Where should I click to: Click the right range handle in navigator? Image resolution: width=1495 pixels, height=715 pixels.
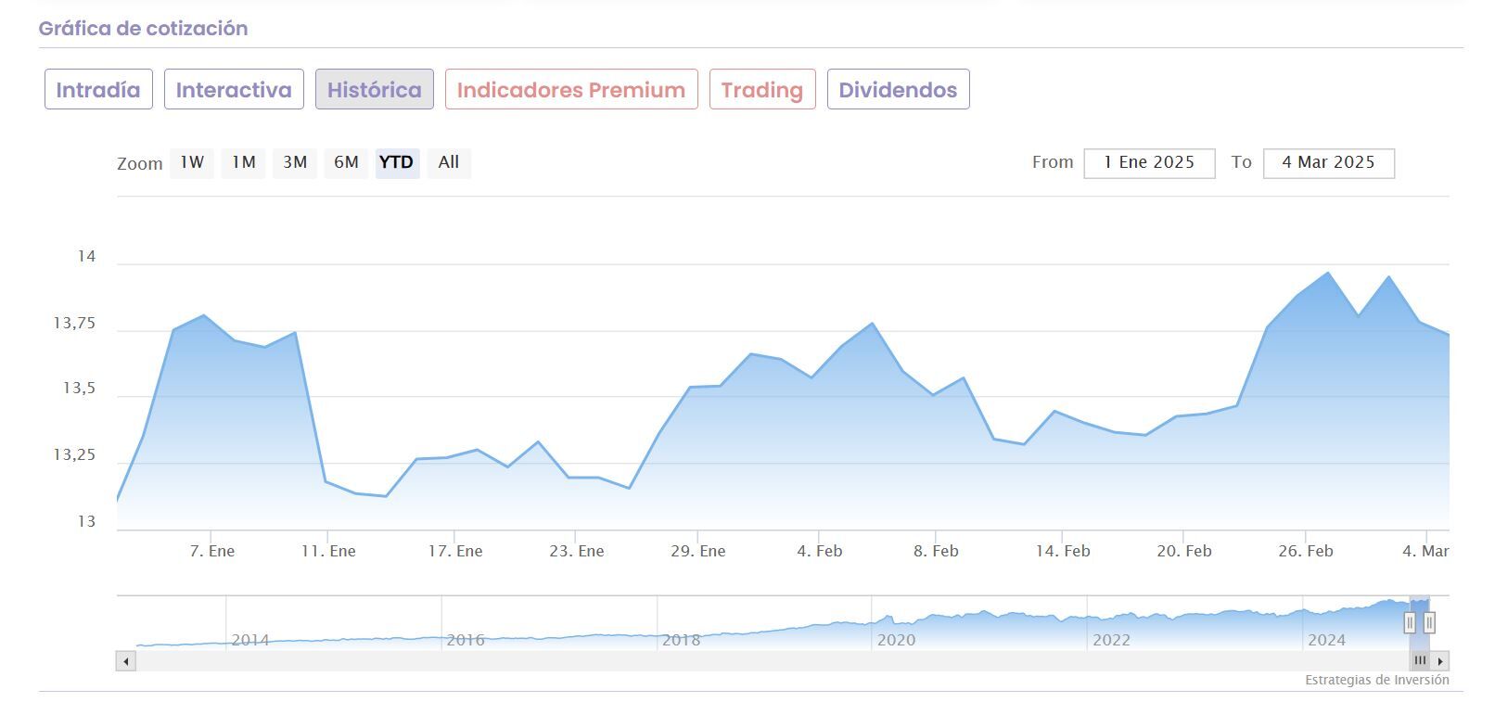click(x=1429, y=623)
